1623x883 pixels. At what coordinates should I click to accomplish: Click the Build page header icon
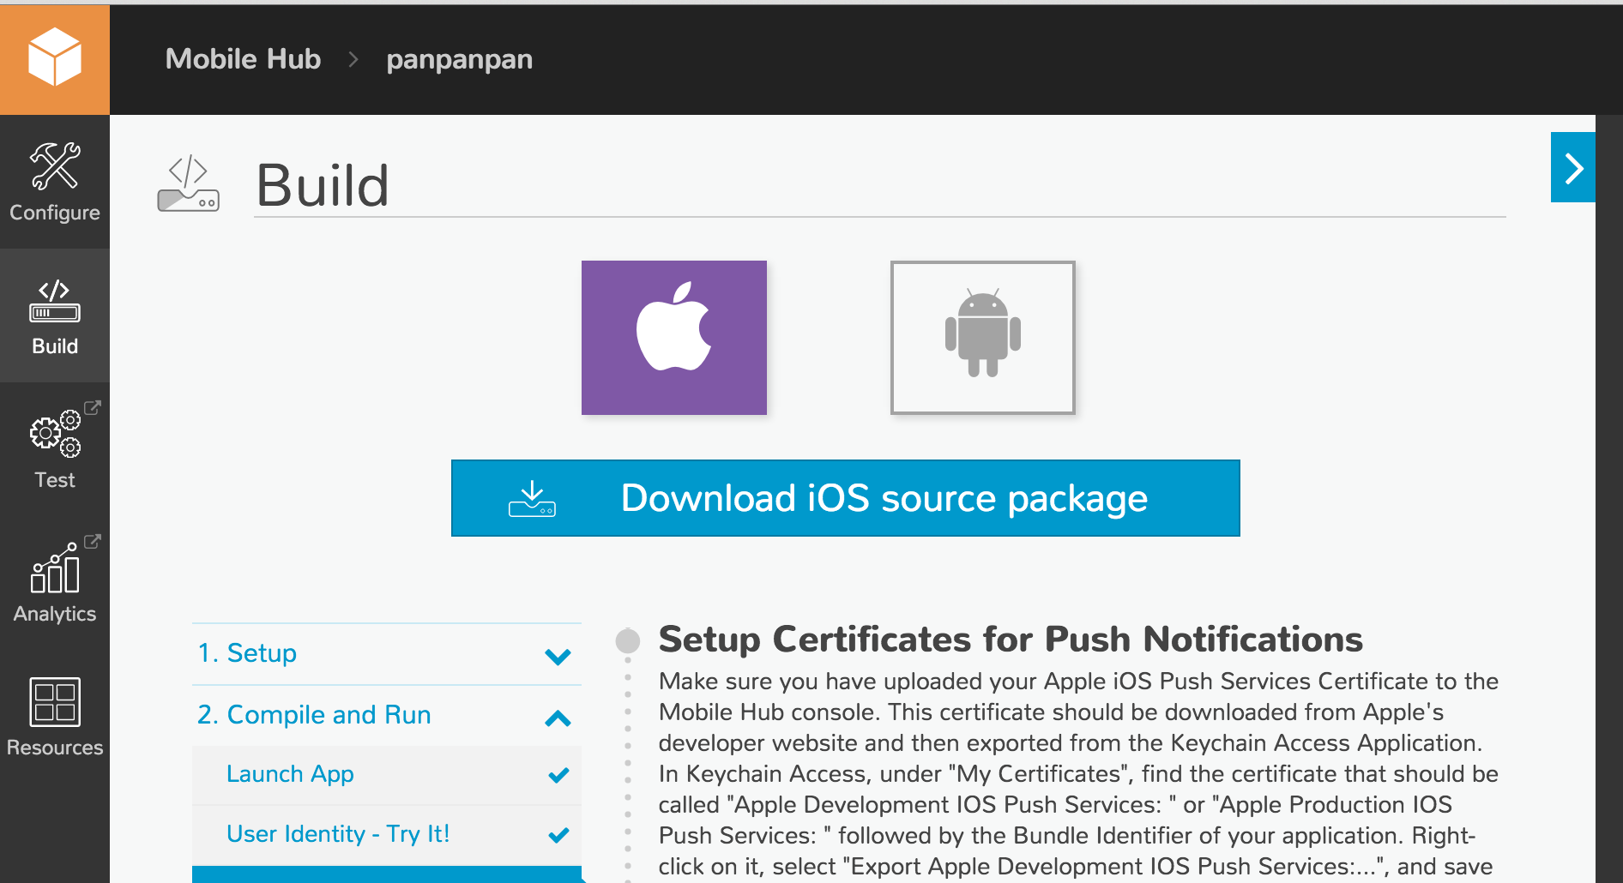pos(189,183)
